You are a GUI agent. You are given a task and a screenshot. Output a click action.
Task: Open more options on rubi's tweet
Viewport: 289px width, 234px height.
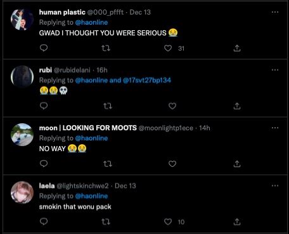point(275,70)
